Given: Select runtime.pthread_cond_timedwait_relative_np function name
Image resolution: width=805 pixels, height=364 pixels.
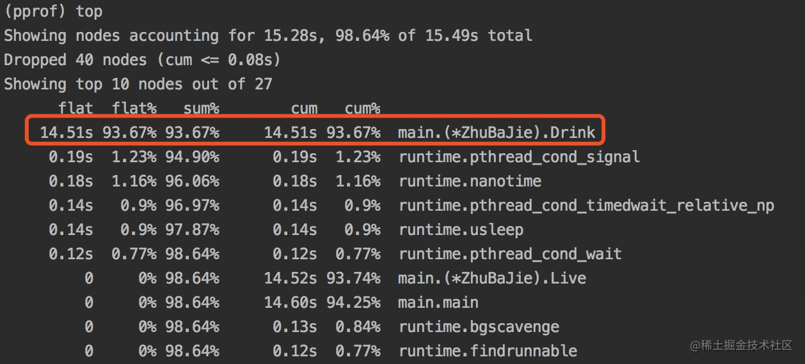Looking at the screenshot, I should [x=586, y=206].
